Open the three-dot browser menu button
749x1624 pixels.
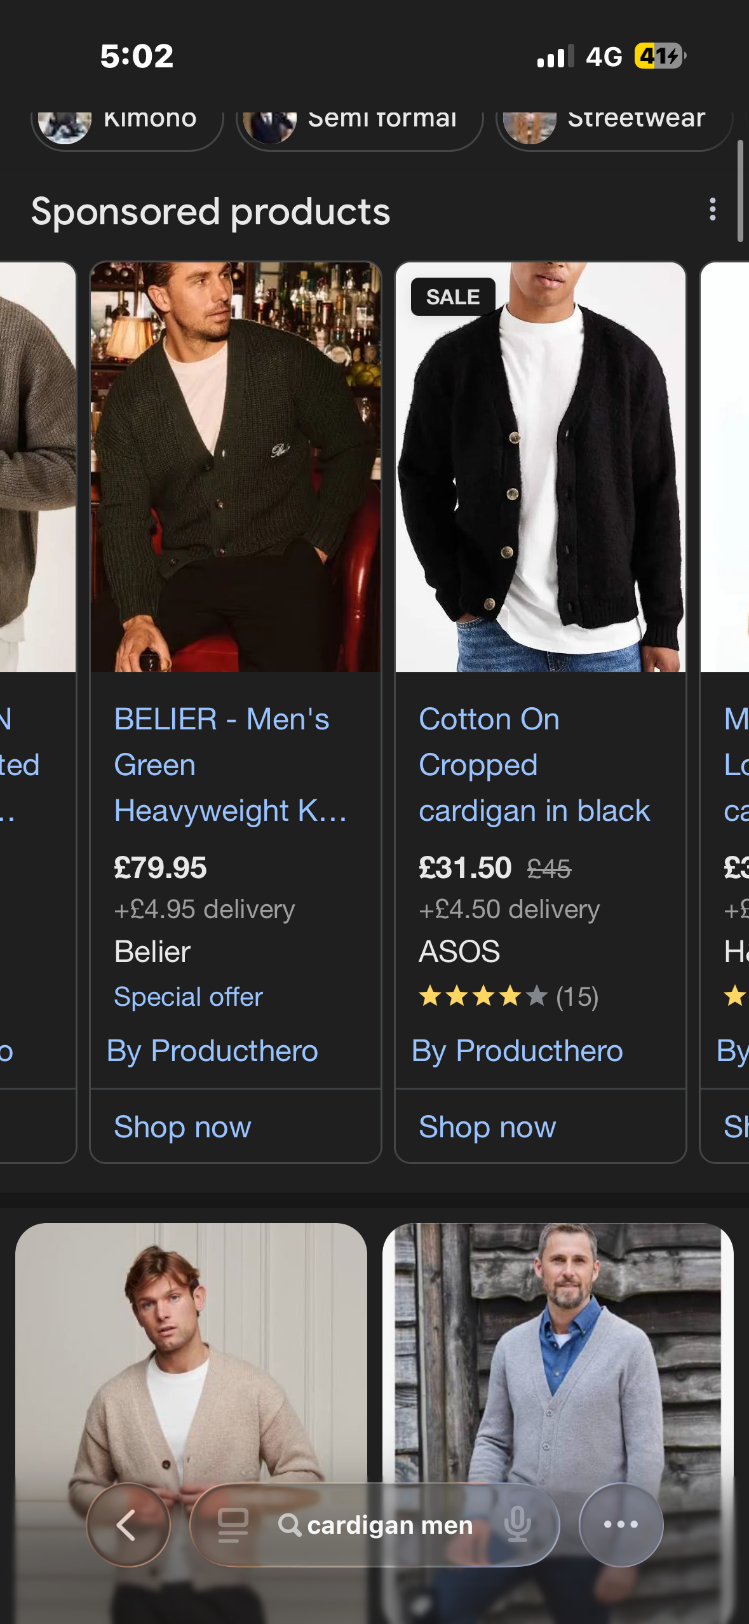(x=621, y=1524)
